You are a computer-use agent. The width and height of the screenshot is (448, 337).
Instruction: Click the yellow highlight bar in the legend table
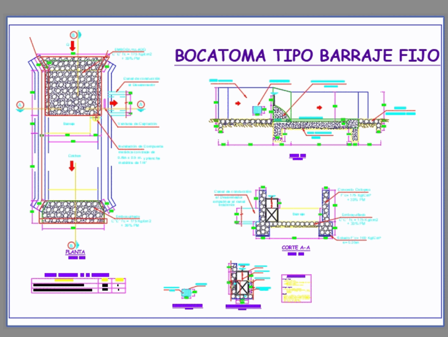(x=64, y=280)
